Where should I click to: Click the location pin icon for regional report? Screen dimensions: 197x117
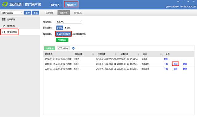coord(4,26)
